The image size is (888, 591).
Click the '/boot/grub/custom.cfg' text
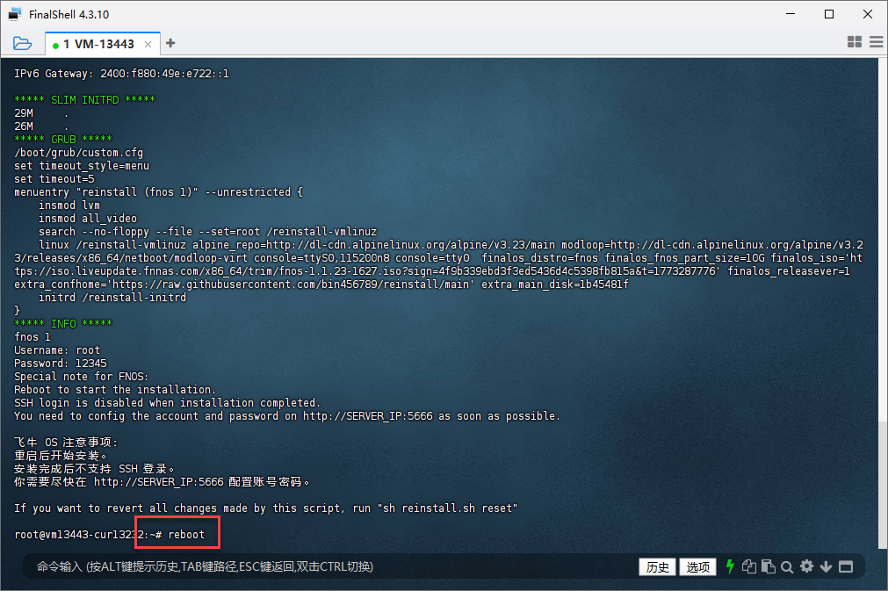(79, 153)
